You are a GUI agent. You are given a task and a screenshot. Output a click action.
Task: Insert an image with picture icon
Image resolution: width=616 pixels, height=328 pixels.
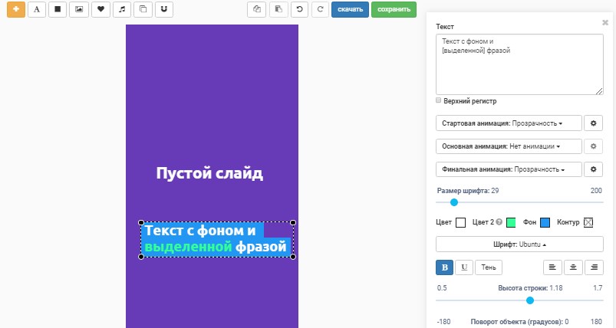[x=79, y=10]
